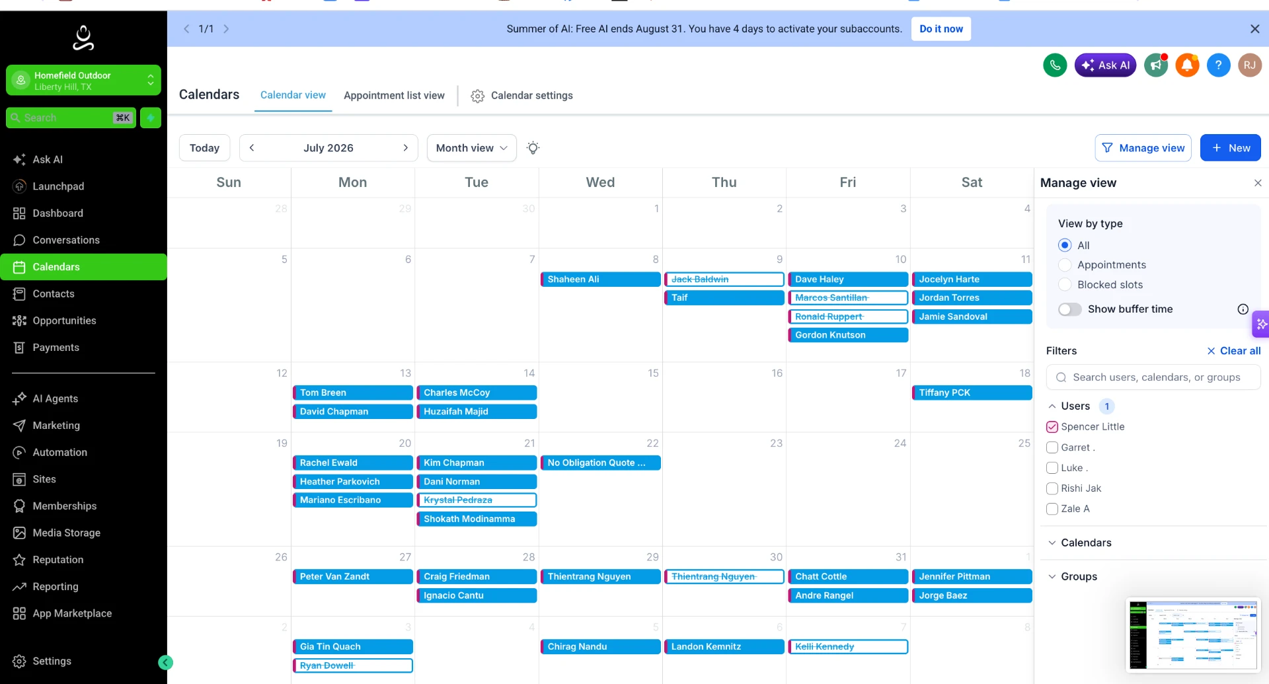Switch to the Calendar view tab
Screen dimensions: 1269x684
pyautogui.click(x=293, y=95)
